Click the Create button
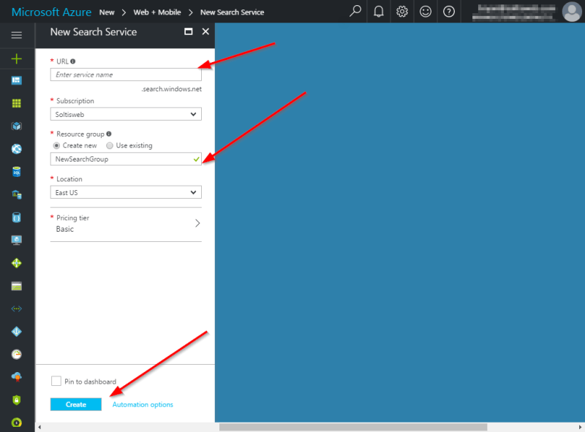585x432 pixels. click(75, 403)
